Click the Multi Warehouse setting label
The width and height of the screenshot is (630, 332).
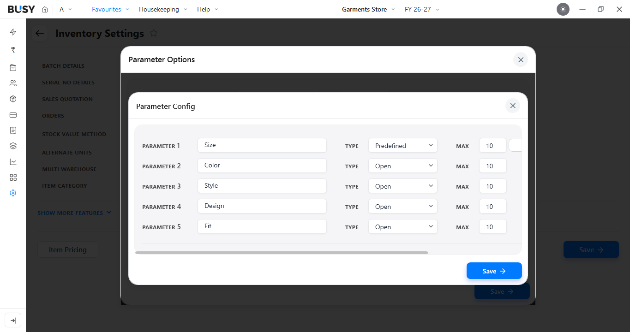69,169
